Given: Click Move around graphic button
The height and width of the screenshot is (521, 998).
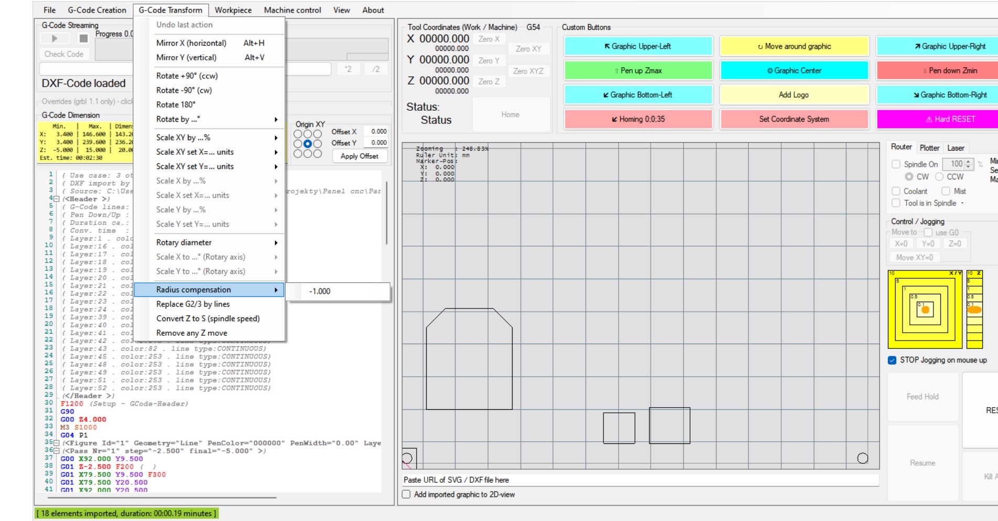Looking at the screenshot, I should (x=794, y=46).
